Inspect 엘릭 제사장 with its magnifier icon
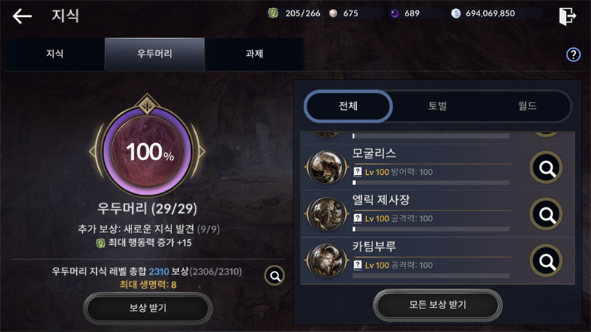The height and width of the screenshot is (332, 591). [546, 214]
